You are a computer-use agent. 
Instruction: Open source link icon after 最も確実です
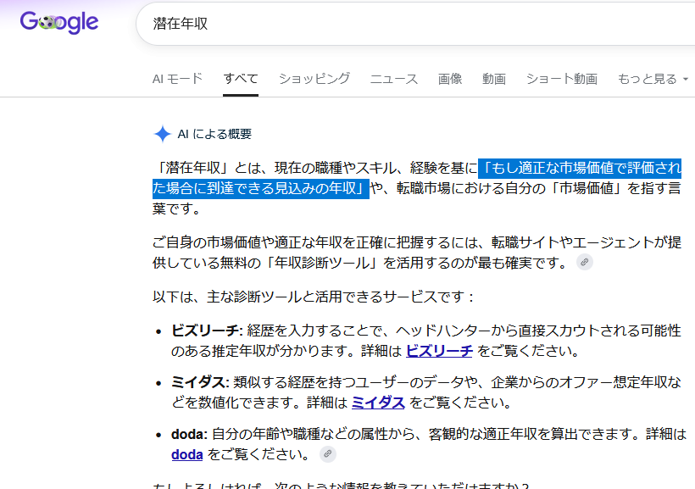tap(585, 262)
